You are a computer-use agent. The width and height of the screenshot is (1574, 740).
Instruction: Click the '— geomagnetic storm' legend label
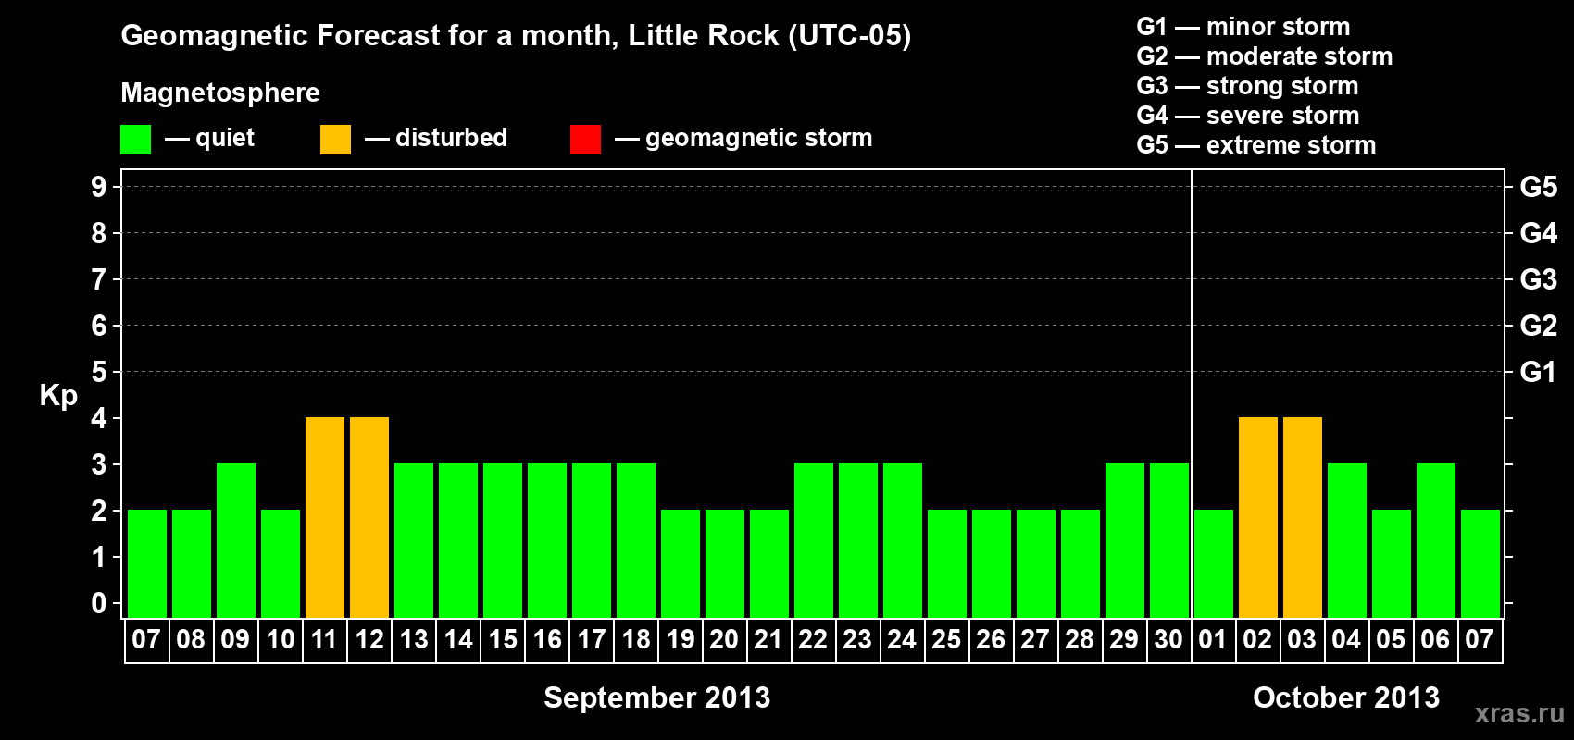tap(743, 139)
